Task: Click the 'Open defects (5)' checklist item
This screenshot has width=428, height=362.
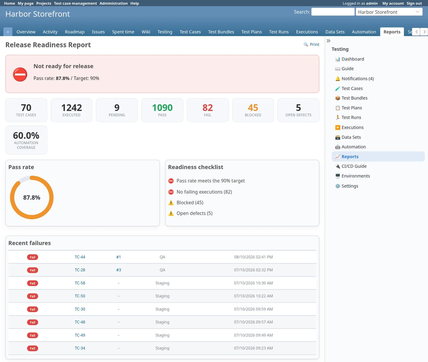Action: (190, 213)
